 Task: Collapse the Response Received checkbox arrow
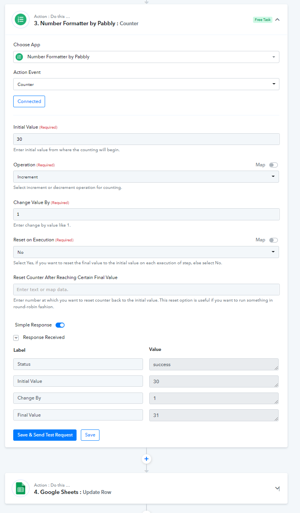tap(16, 338)
